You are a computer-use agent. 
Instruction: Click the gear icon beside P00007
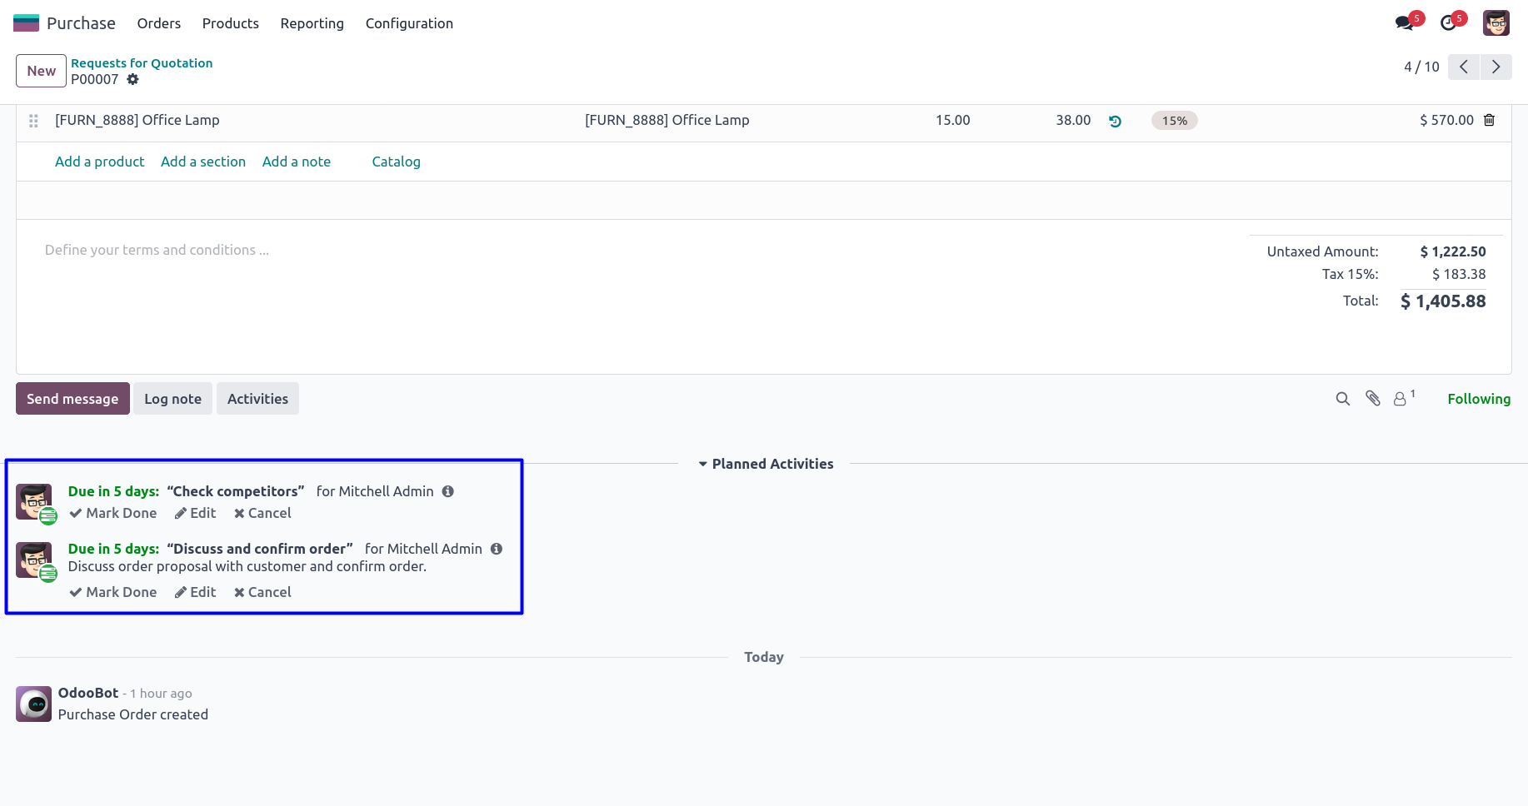pyautogui.click(x=132, y=79)
